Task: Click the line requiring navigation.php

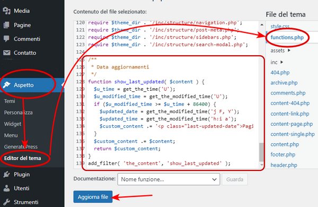Action: (165, 22)
